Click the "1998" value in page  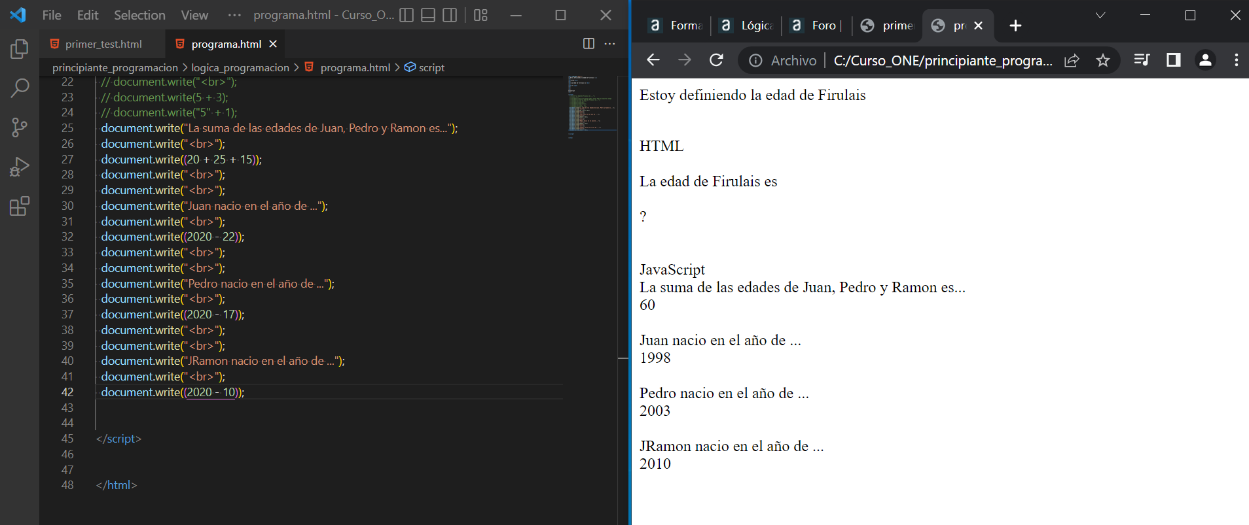(x=655, y=358)
